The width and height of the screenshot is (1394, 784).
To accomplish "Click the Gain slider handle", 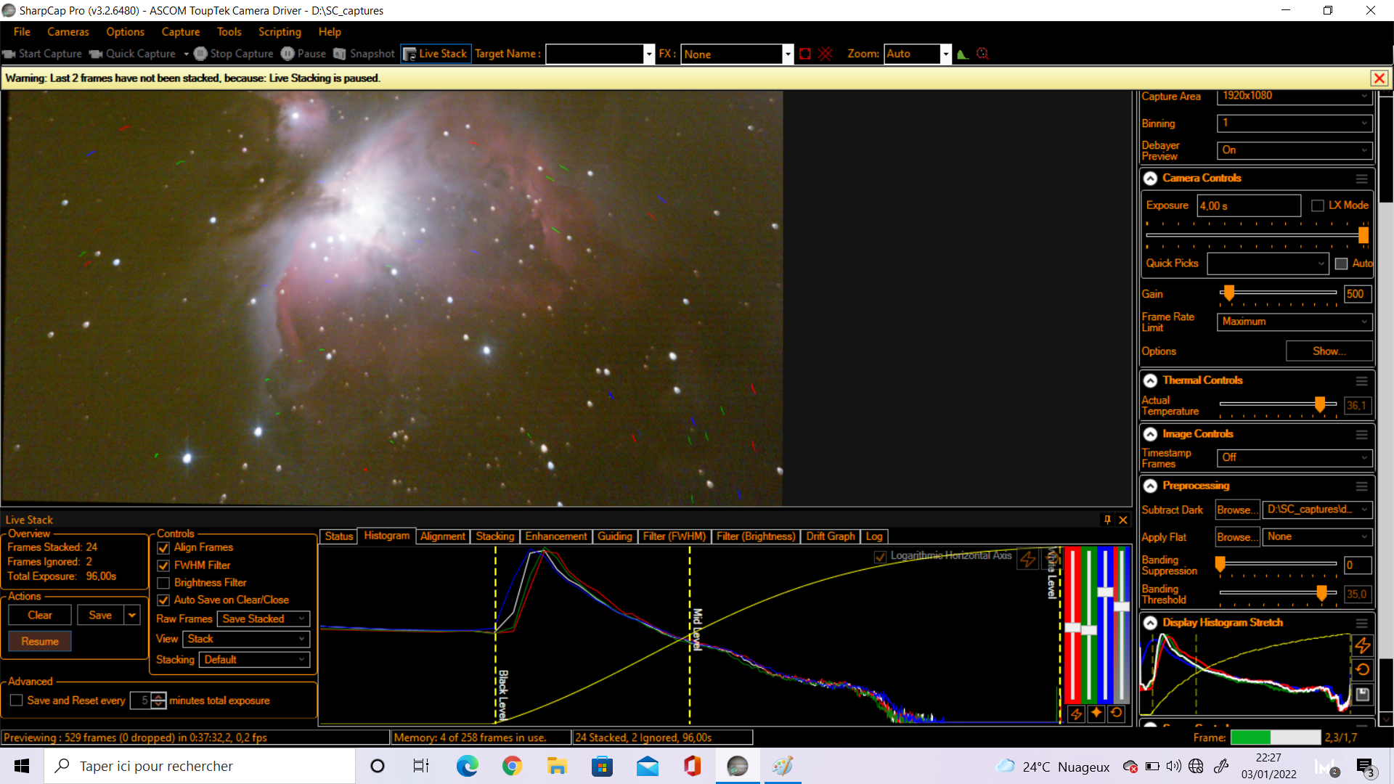I will pos(1228,293).
